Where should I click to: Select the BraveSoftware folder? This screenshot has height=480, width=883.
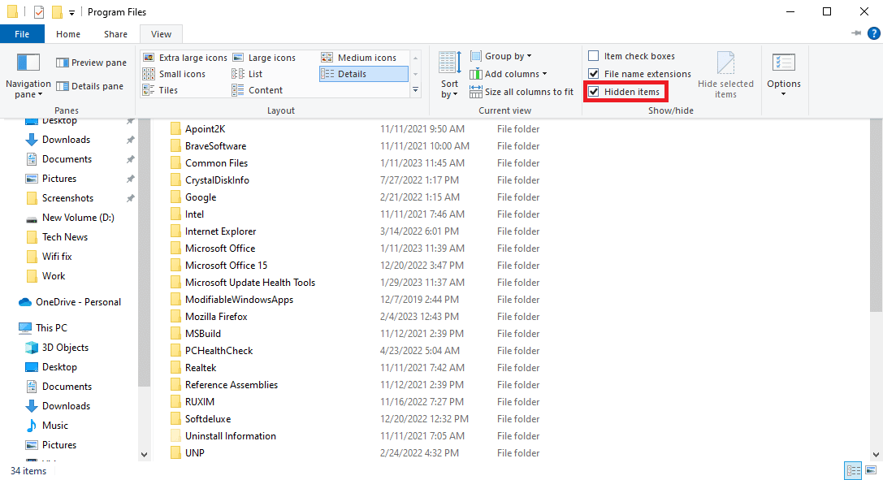(x=216, y=145)
